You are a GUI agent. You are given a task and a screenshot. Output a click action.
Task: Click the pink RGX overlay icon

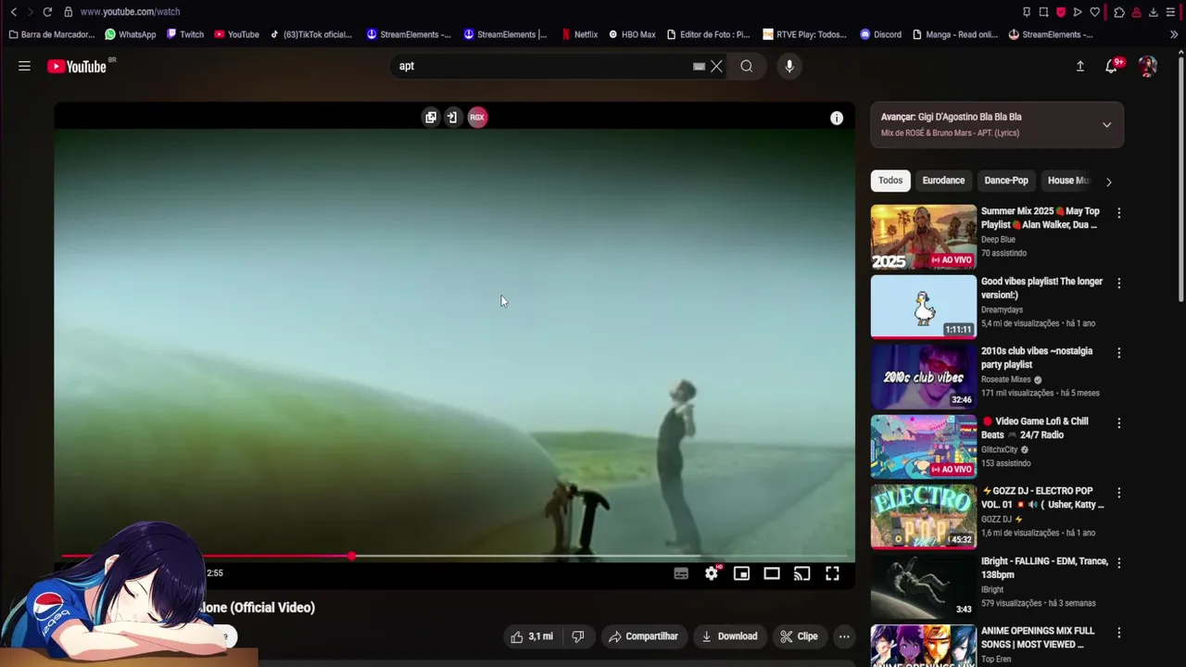[x=477, y=117]
